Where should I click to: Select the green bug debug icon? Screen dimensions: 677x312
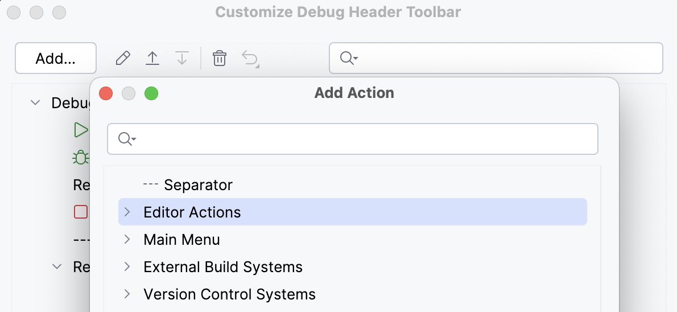81,157
